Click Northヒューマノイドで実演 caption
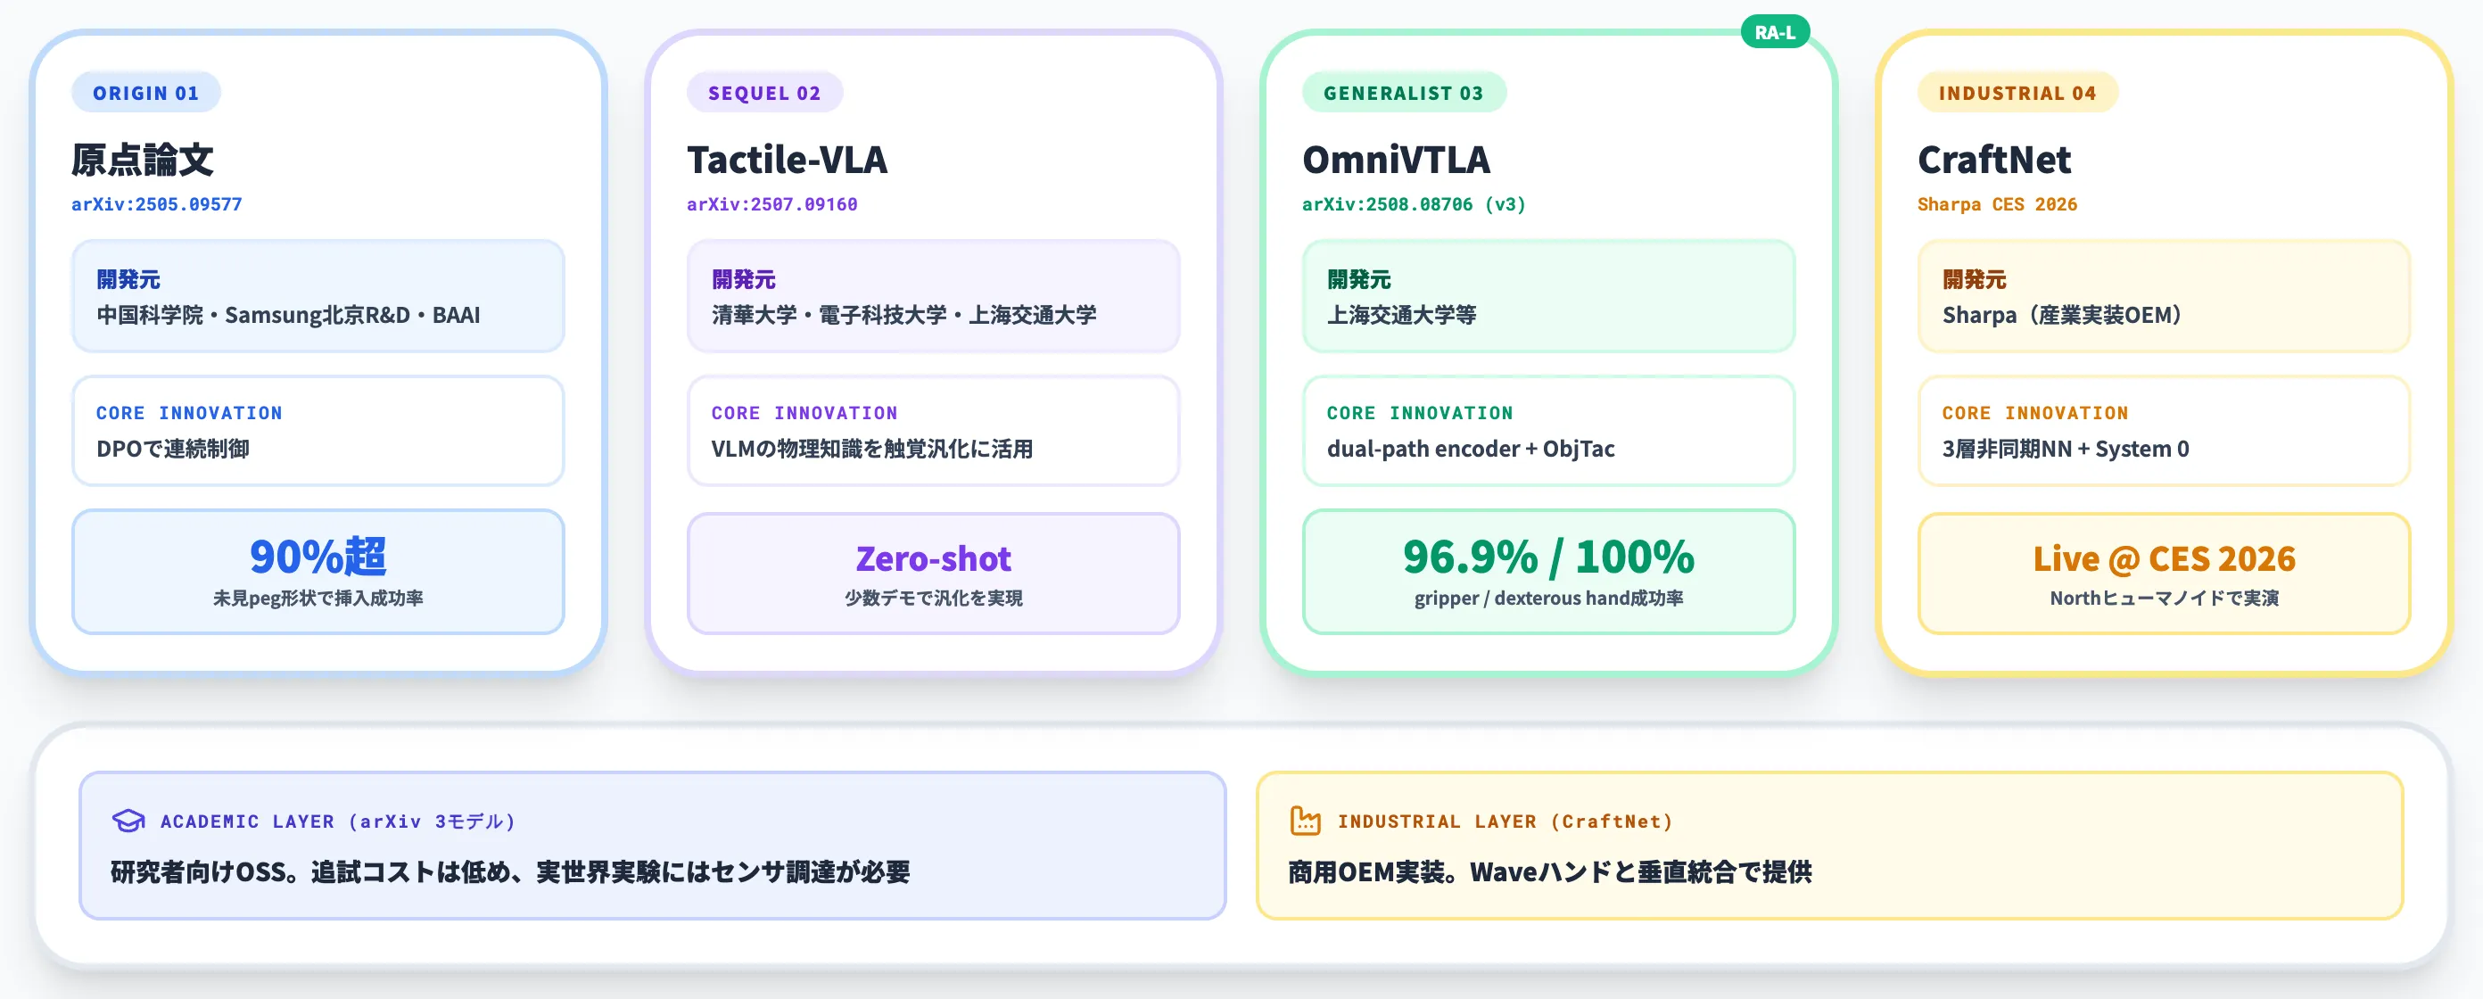This screenshot has width=2483, height=999. [2164, 598]
